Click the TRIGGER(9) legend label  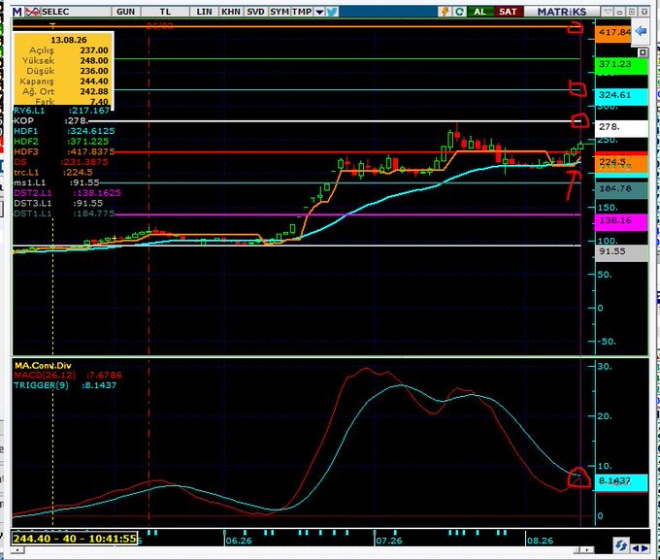[41, 385]
